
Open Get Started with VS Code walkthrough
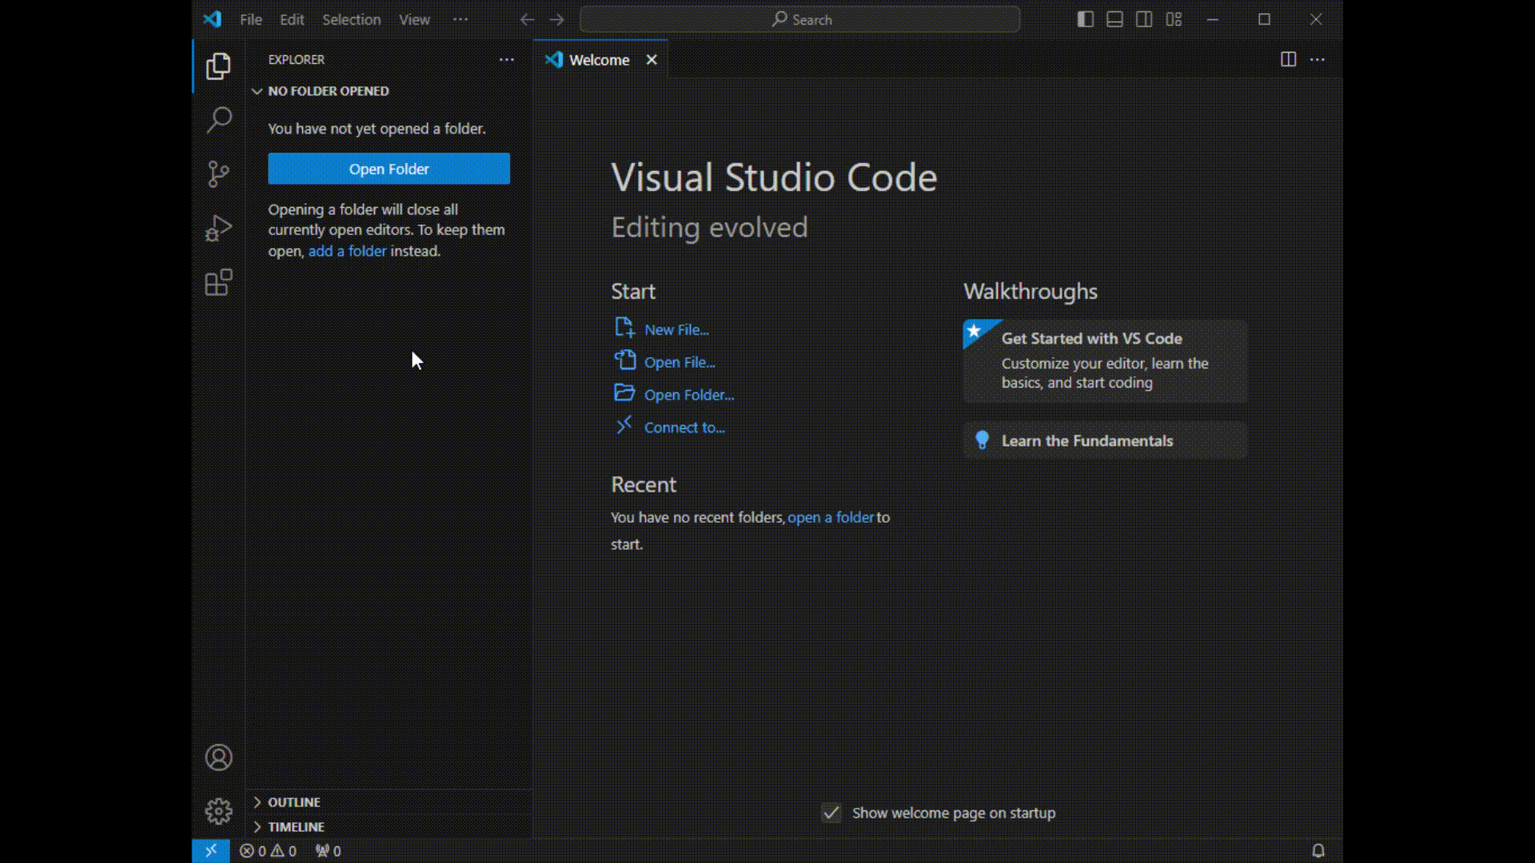[x=1105, y=360]
